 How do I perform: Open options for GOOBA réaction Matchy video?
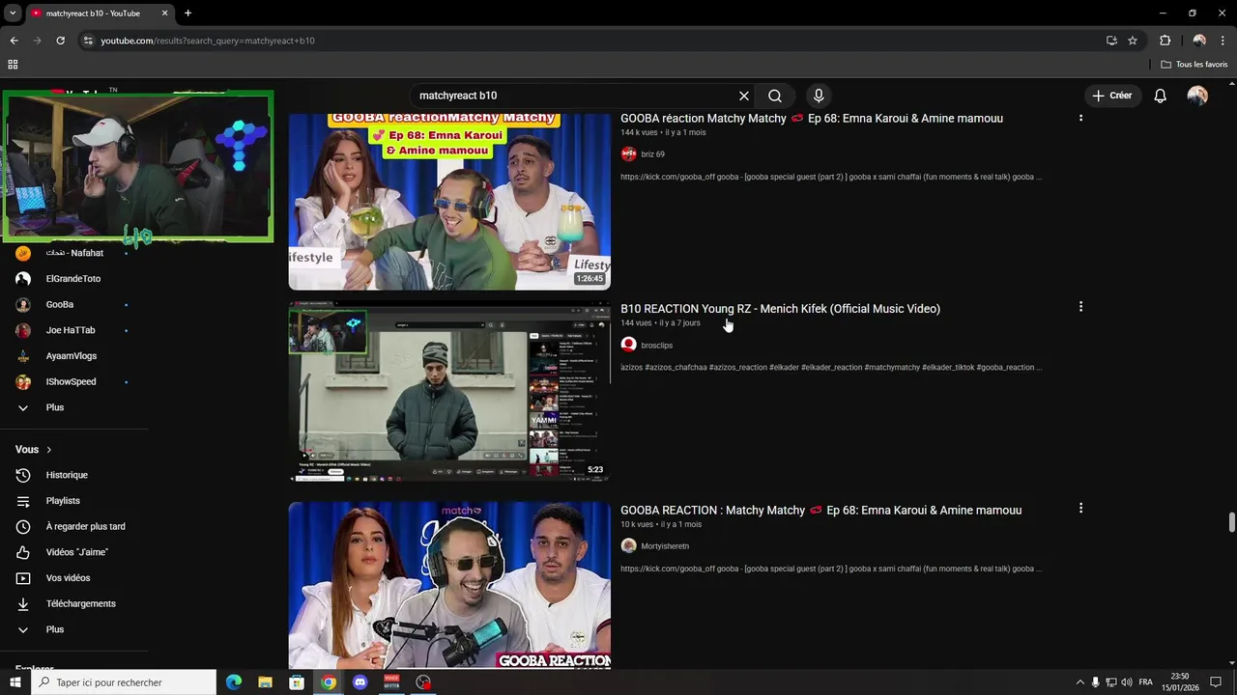coord(1080,118)
